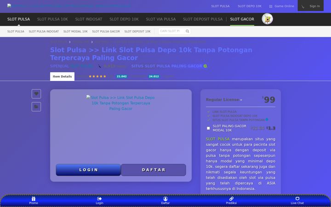Select SLOT VIA PULSA in the main nav
331x207 pixels.
coord(161,19)
